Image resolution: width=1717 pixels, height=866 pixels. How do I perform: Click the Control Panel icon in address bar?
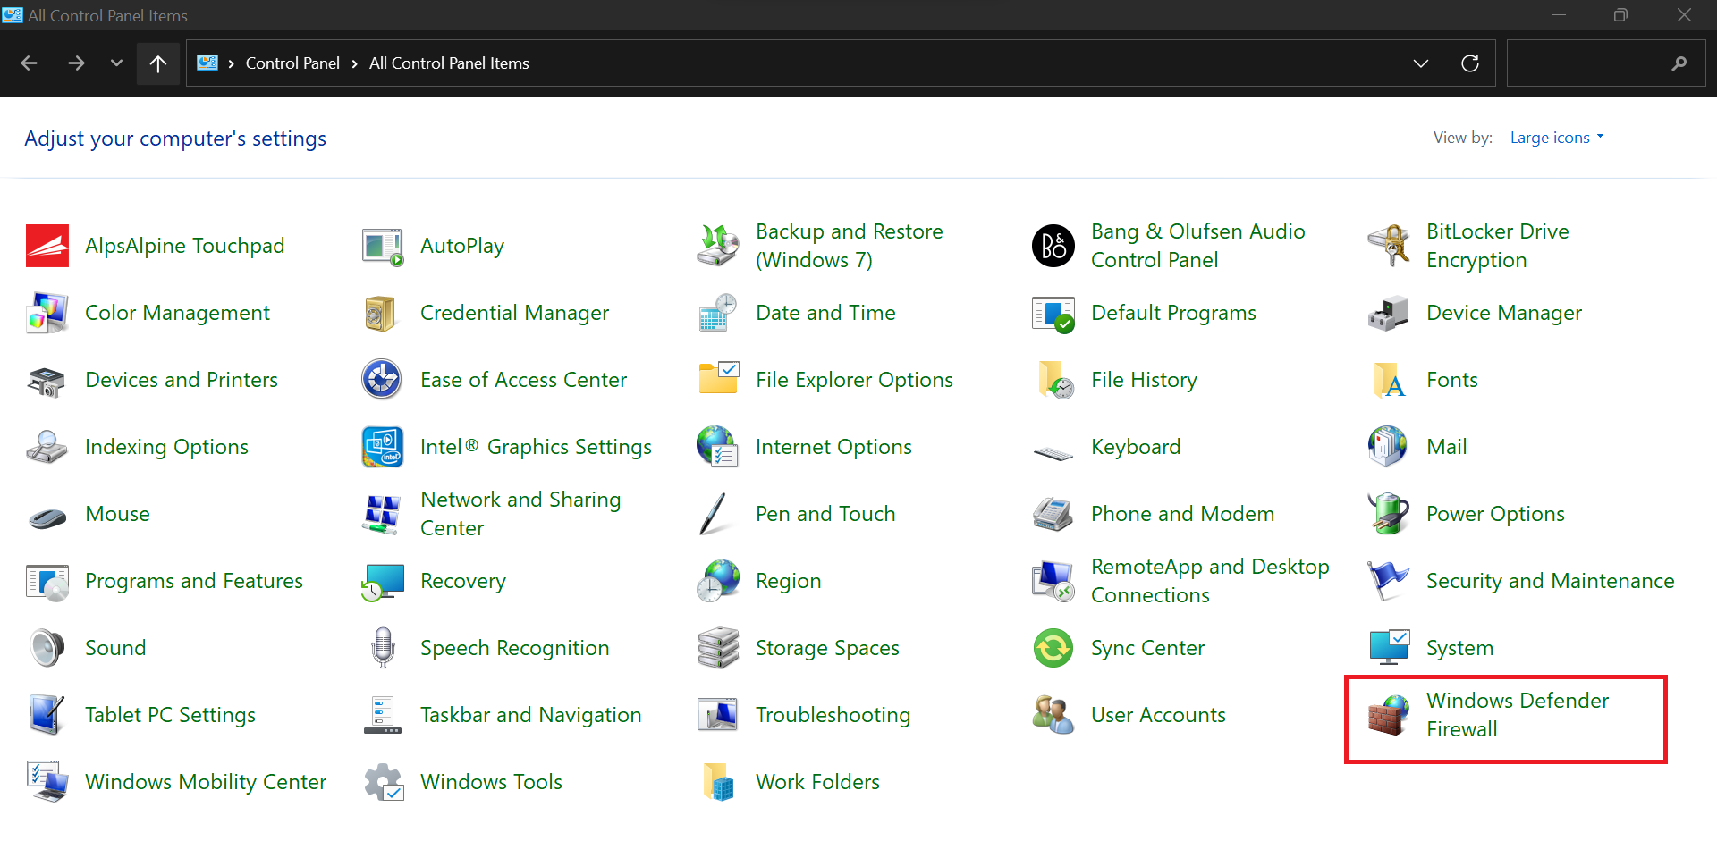[x=207, y=63]
